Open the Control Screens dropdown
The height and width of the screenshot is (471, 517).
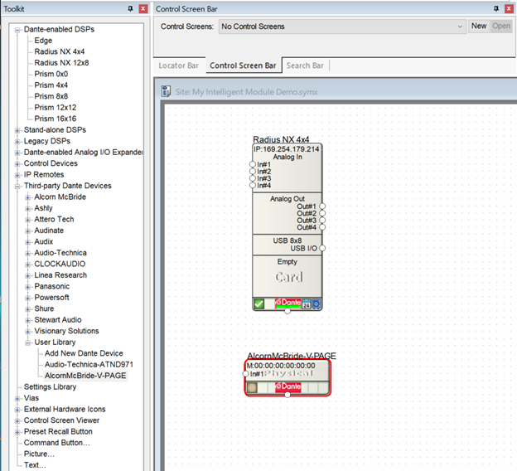click(342, 27)
